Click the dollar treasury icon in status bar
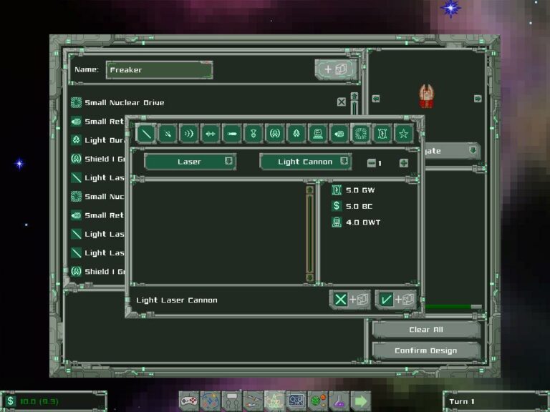The height and width of the screenshot is (412, 550). tap(11, 401)
